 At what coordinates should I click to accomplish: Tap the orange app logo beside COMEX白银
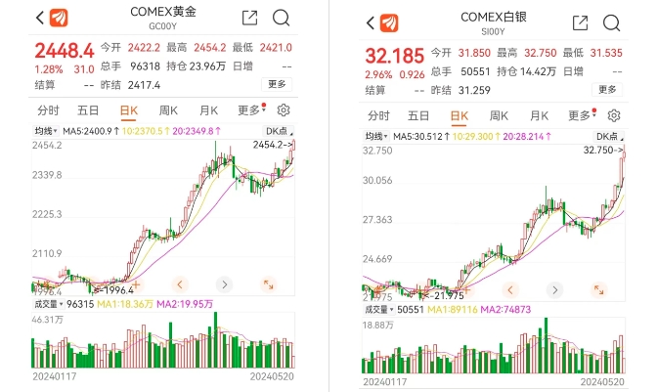389,23
